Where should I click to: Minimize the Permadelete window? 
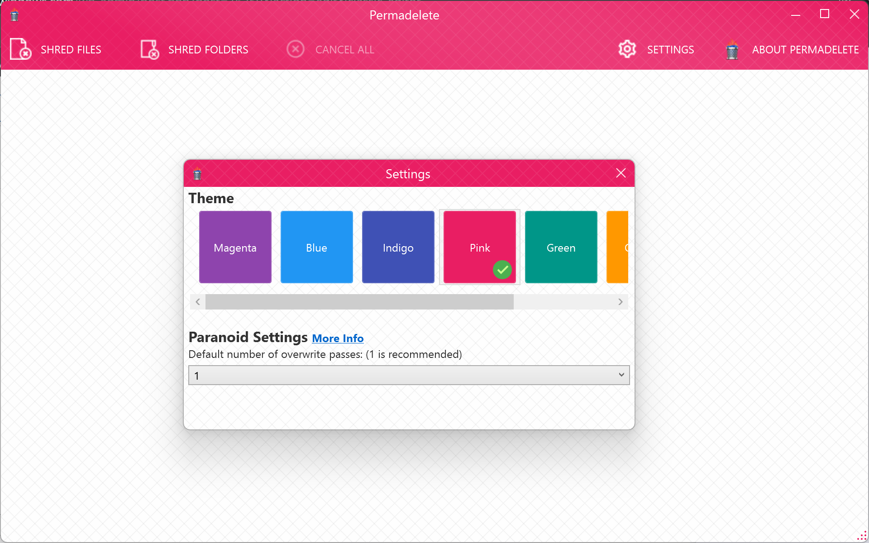796,15
